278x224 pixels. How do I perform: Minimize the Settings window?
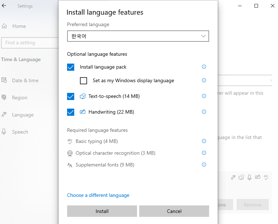point(240,6)
